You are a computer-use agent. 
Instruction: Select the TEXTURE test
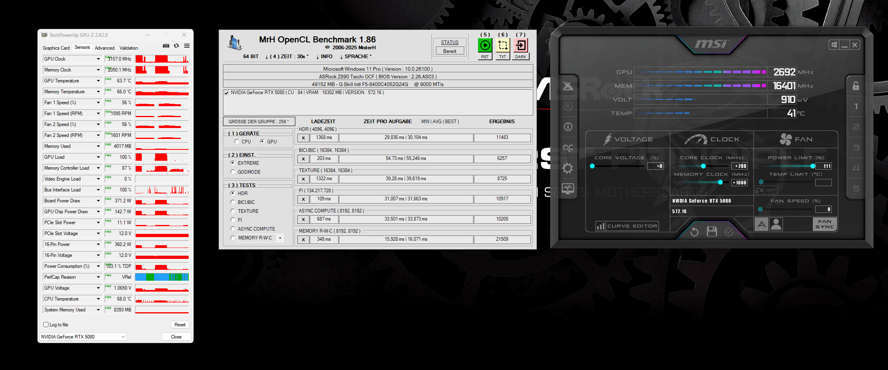tap(233, 211)
